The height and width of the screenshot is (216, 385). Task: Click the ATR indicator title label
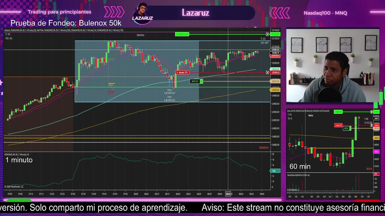17,154
